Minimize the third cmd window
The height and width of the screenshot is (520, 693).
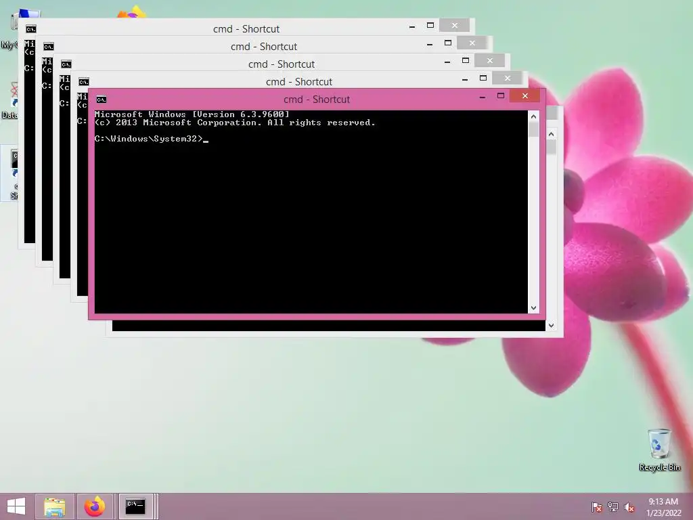(x=447, y=62)
